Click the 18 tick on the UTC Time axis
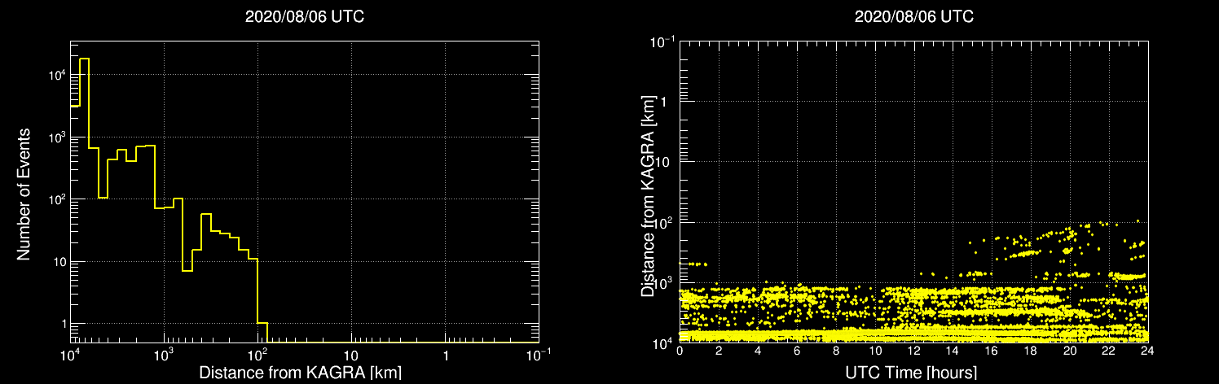1219x384 pixels. tap(1031, 352)
